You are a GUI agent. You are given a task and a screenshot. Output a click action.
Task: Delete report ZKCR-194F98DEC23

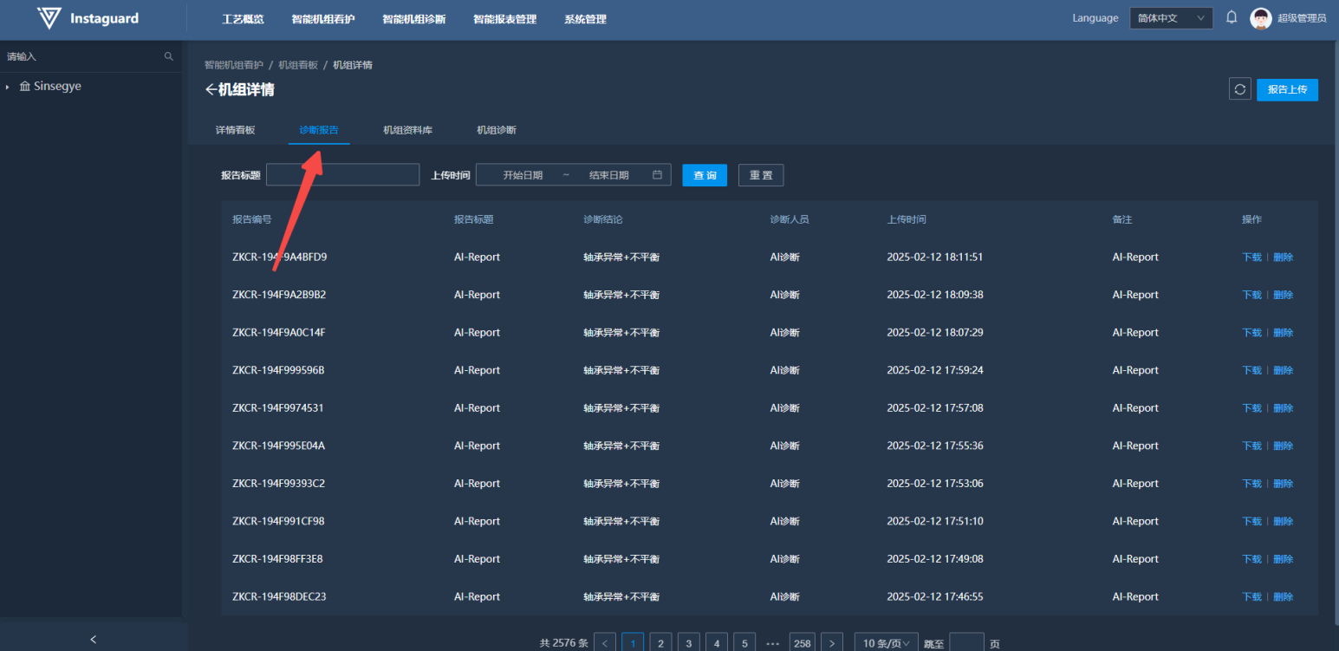pos(1283,596)
